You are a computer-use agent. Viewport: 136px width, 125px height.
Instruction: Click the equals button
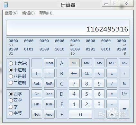124,109
